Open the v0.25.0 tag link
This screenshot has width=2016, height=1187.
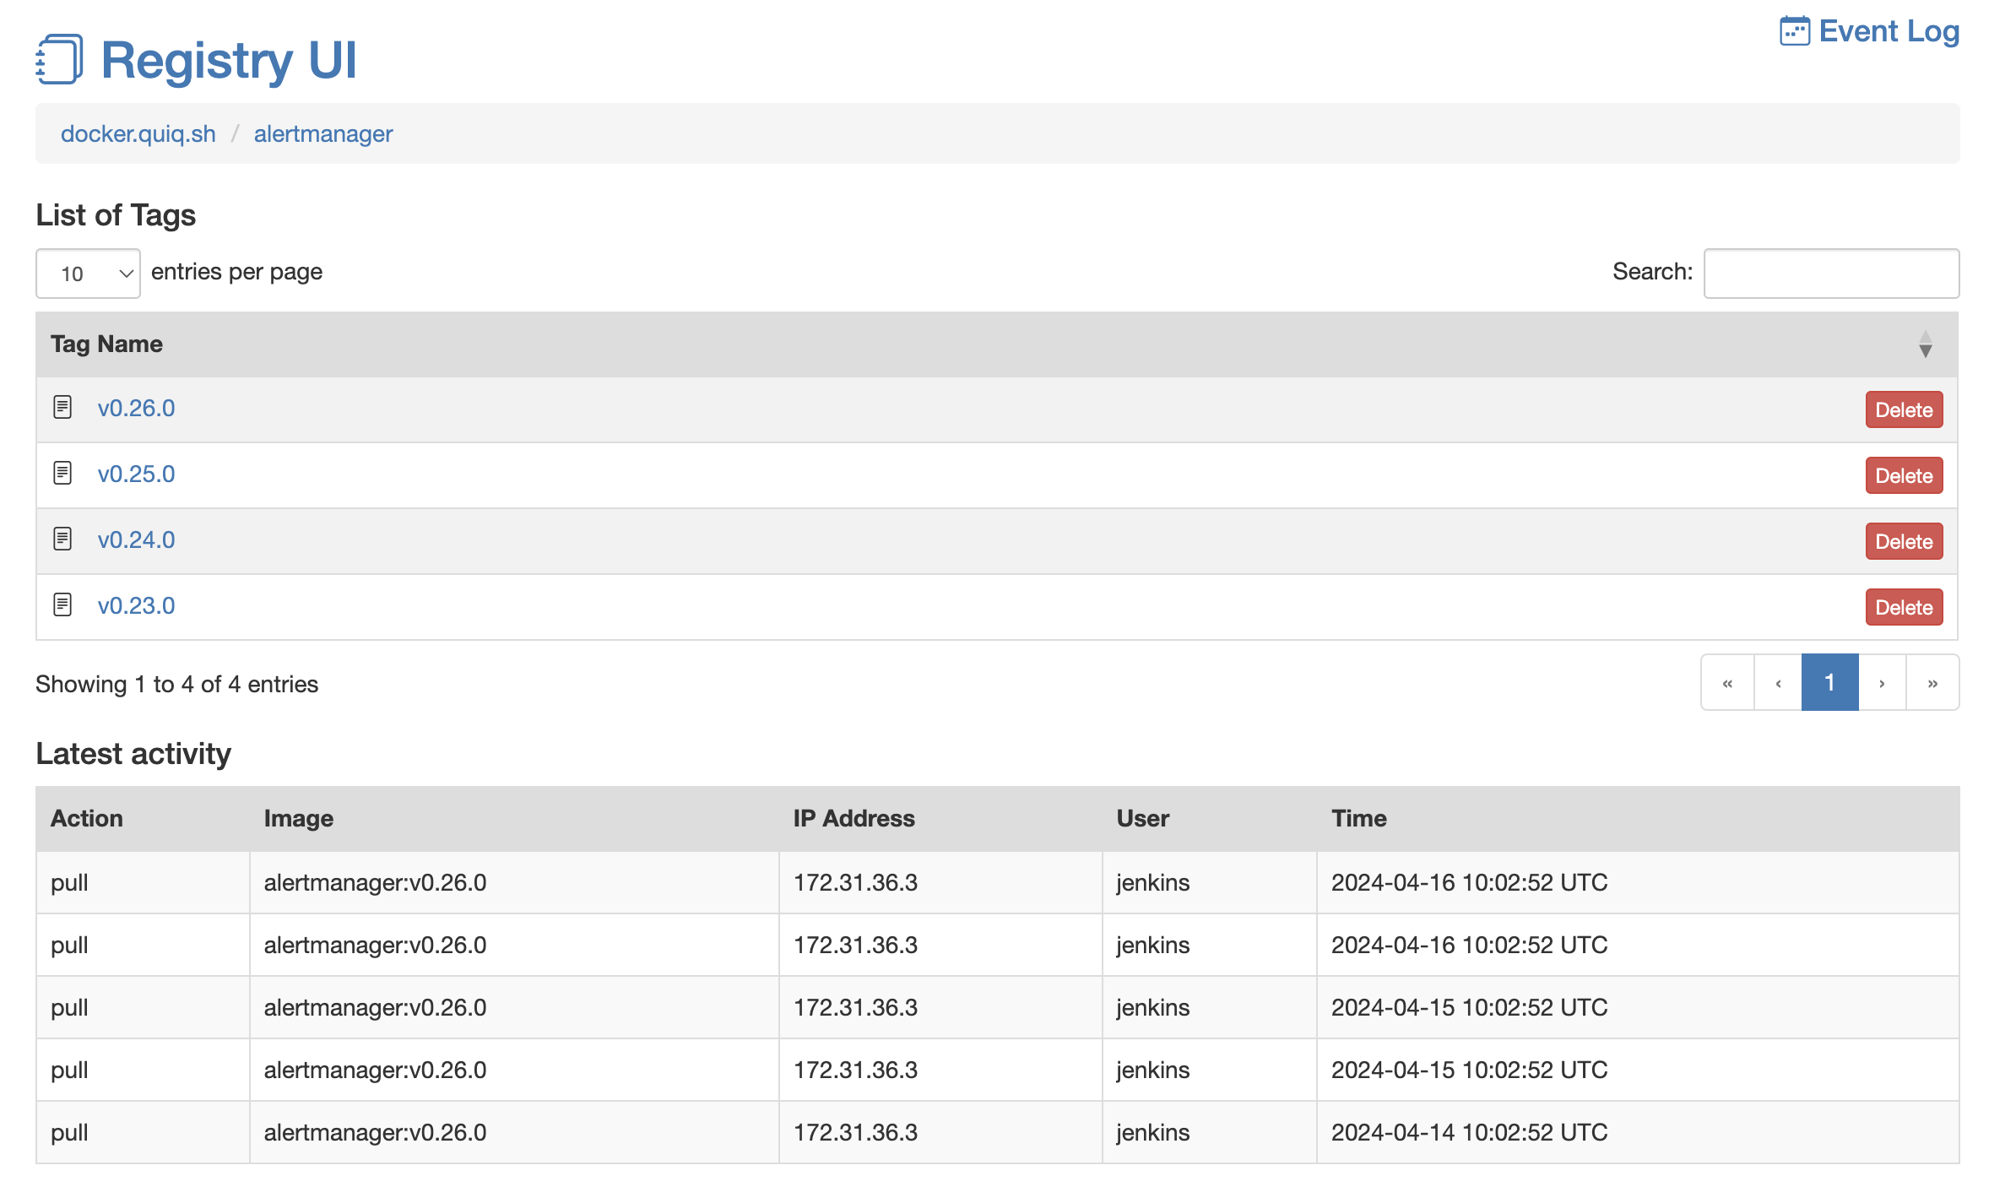click(x=137, y=474)
